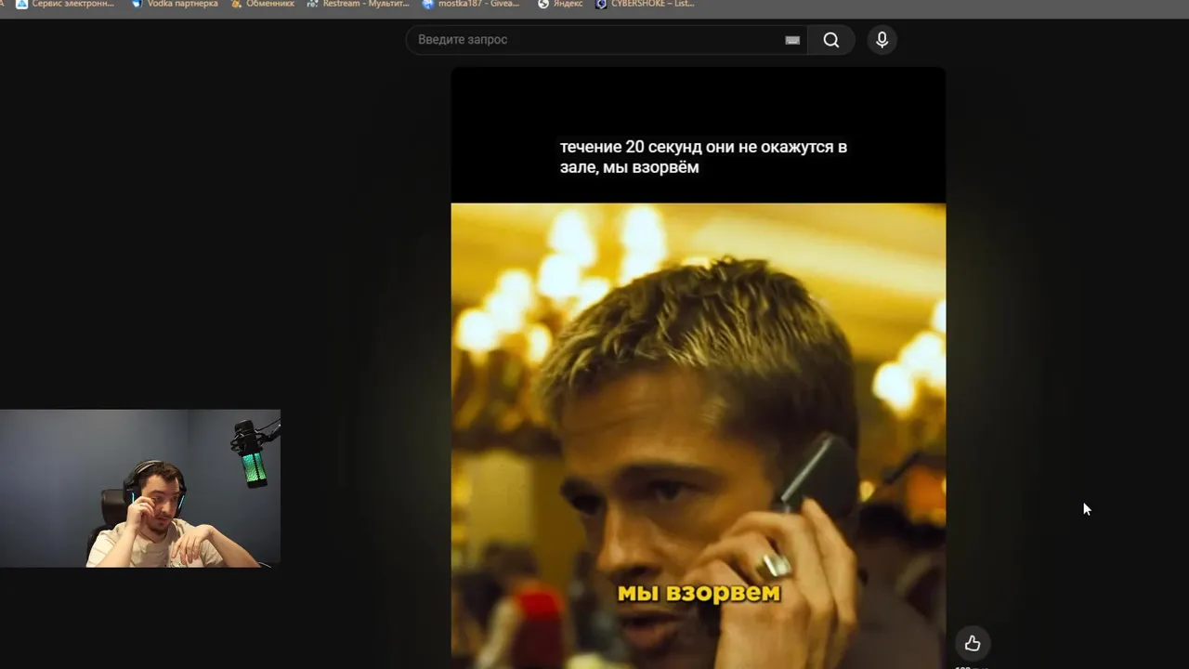Click the webcam overlay of the streamer

tap(140, 488)
